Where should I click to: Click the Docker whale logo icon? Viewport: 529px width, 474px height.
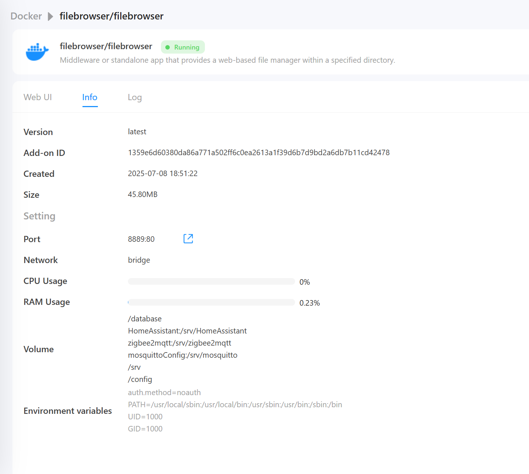(37, 52)
